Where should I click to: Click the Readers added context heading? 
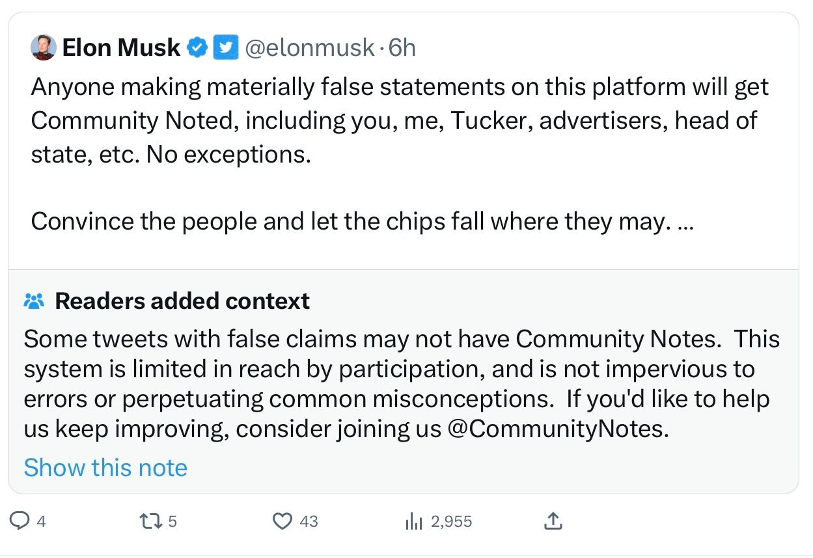pos(182,301)
